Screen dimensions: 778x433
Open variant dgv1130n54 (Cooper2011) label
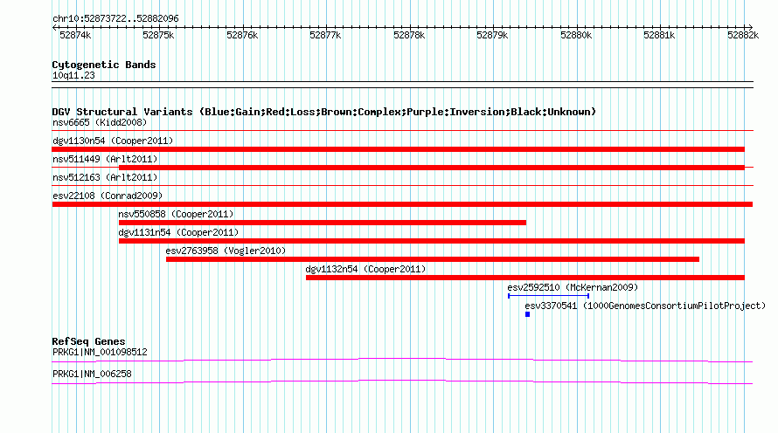pyautogui.click(x=113, y=141)
